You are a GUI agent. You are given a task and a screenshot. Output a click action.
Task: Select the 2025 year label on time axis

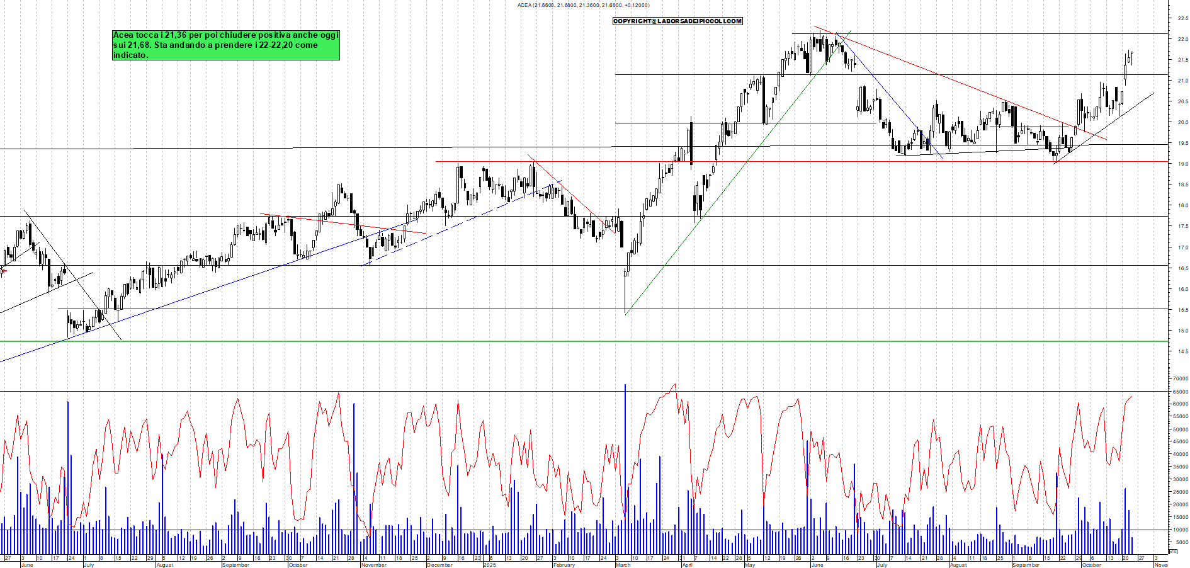[489, 565]
